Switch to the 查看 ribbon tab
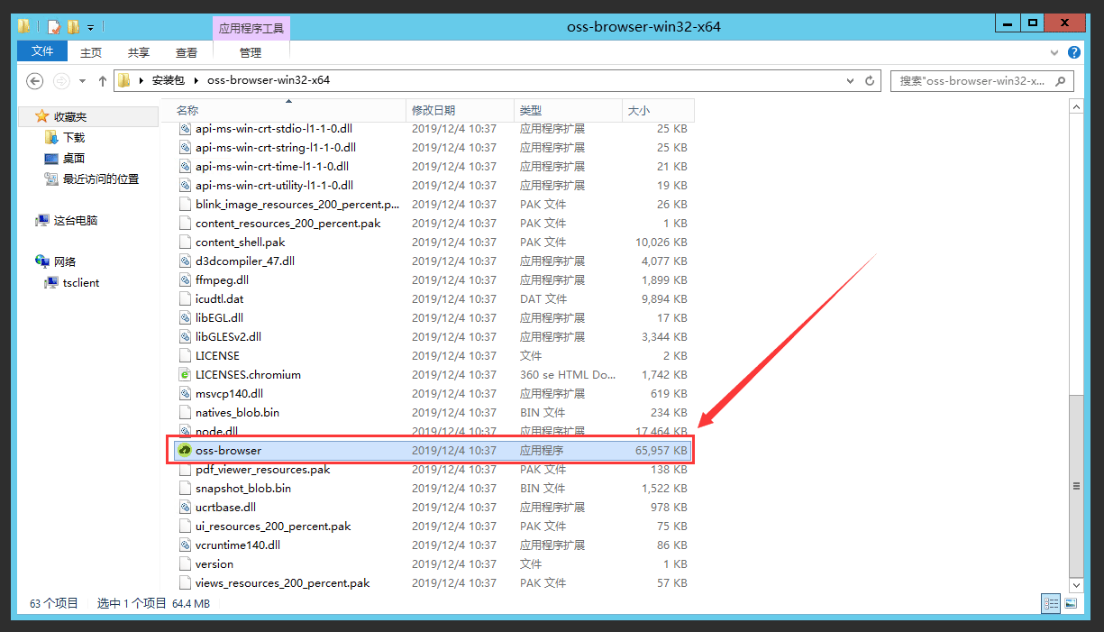The width and height of the screenshot is (1104, 632). tap(187, 52)
